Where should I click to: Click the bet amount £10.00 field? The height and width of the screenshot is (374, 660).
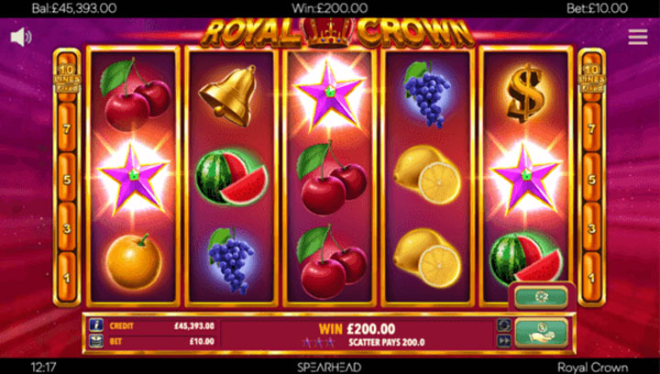point(159,341)
